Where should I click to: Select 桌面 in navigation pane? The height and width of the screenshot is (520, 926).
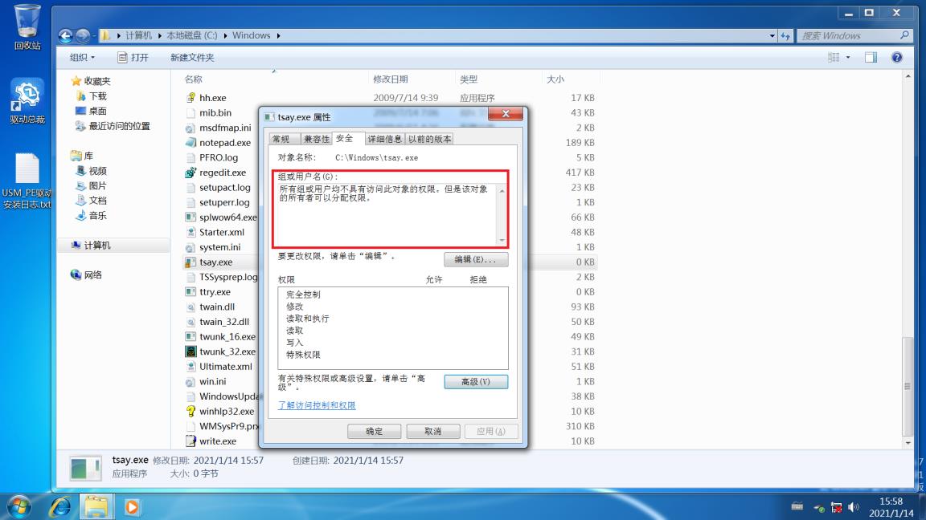[x=92, y=111]
